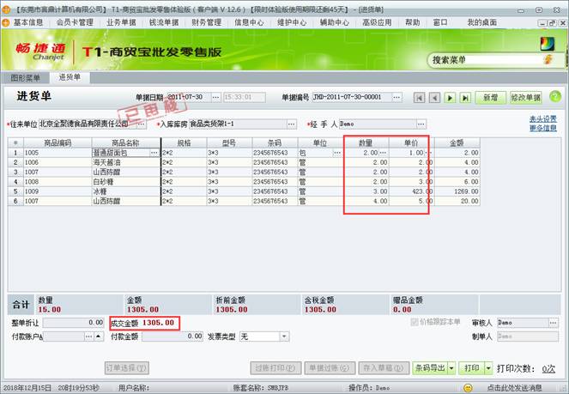Open the 财务管理 menu
Image resolution: width=569 pixels, height=394 pixels.
[208, 21]
